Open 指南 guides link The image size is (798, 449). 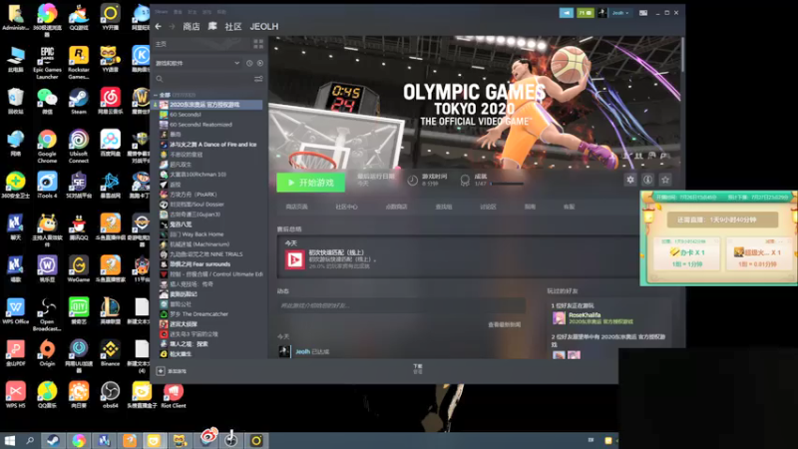(x=530, y=207)
